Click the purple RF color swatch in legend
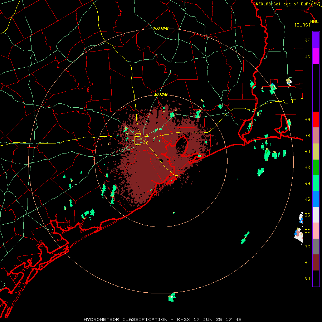This screenshot has width=322, height=322. [316, 40]
